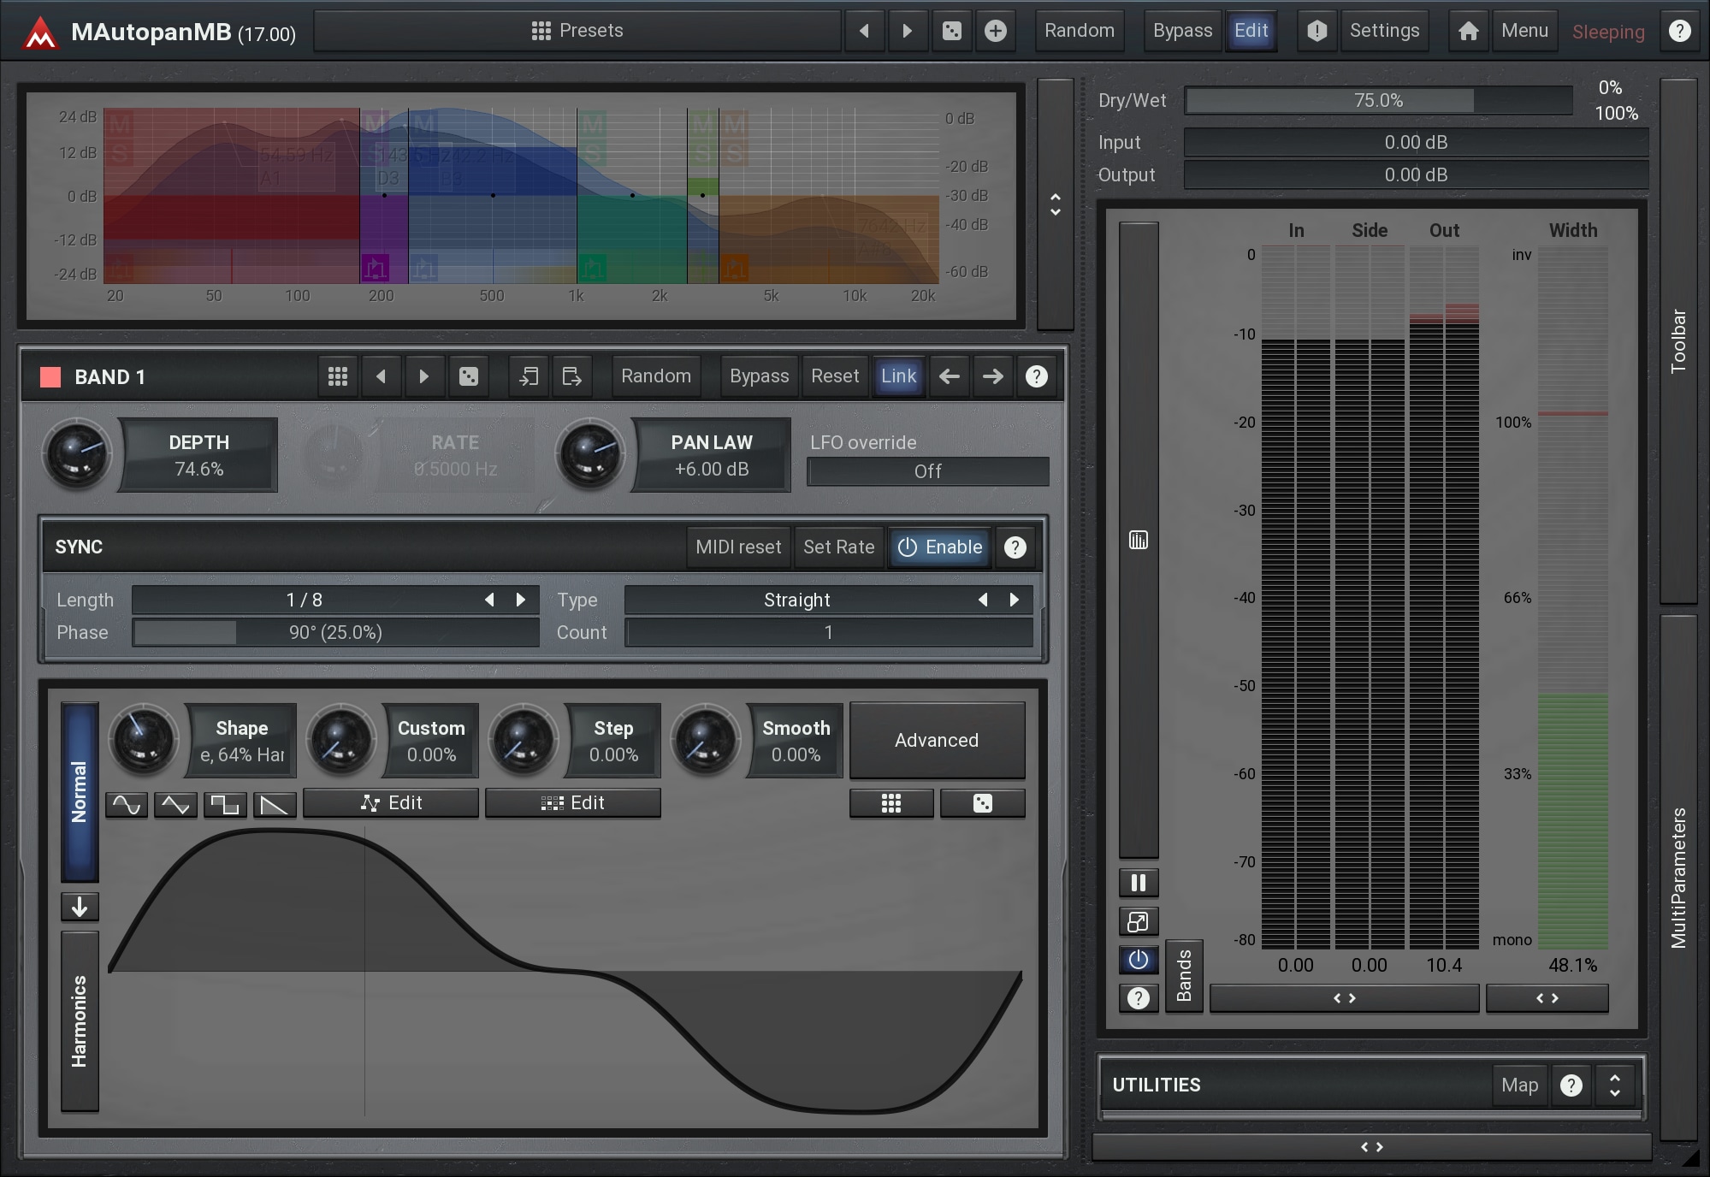Select the sawtooth wave shape icon
This screenshot has height=1177, width=1710.
point(275,804)
